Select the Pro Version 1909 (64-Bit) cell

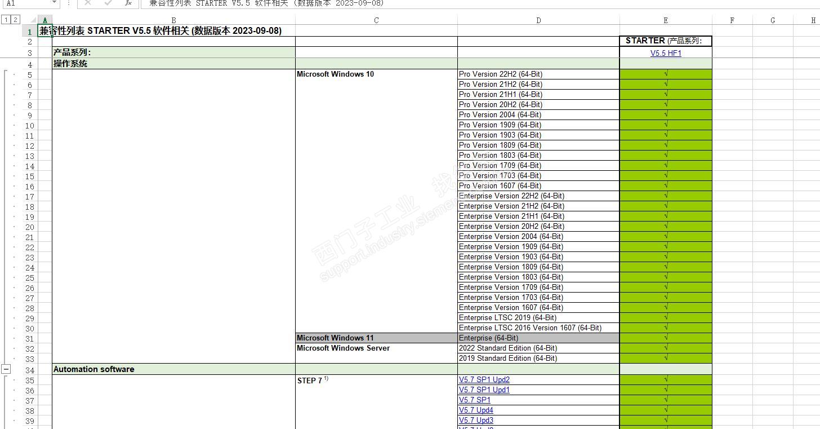[x=538, y=125]
